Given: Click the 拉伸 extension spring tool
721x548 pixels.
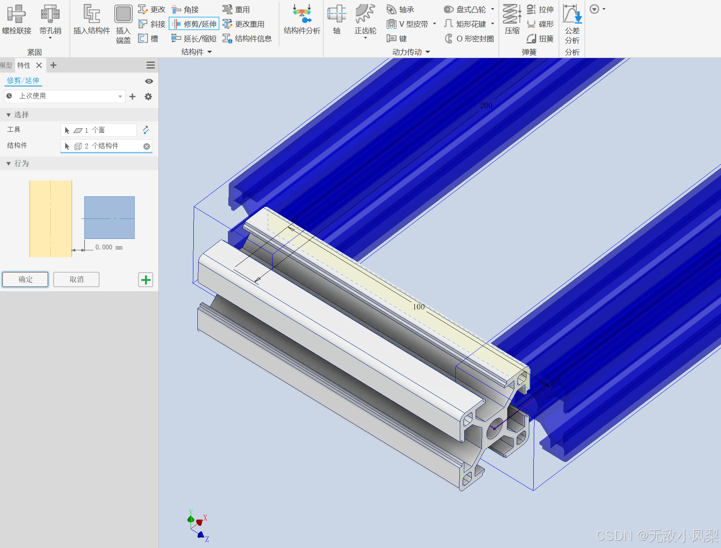Looking at the screenshot, I should [540, 9].
